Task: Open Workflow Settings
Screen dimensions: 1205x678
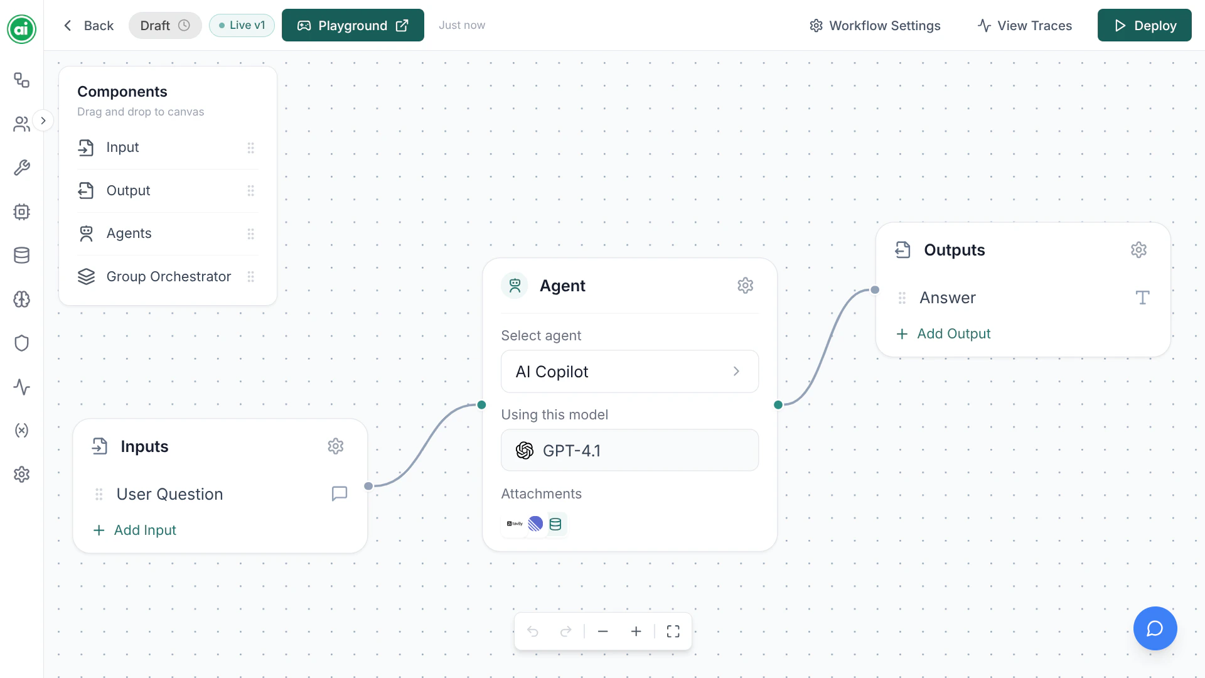Action: tap(876, 25)
